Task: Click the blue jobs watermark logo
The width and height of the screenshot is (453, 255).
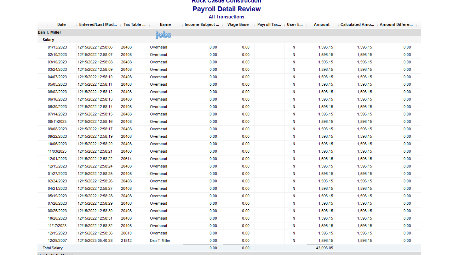Action: click(x=163, y=35)
